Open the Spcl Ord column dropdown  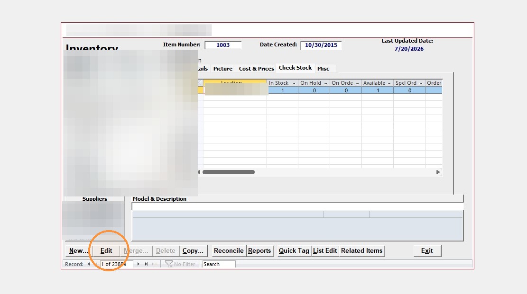421,83
